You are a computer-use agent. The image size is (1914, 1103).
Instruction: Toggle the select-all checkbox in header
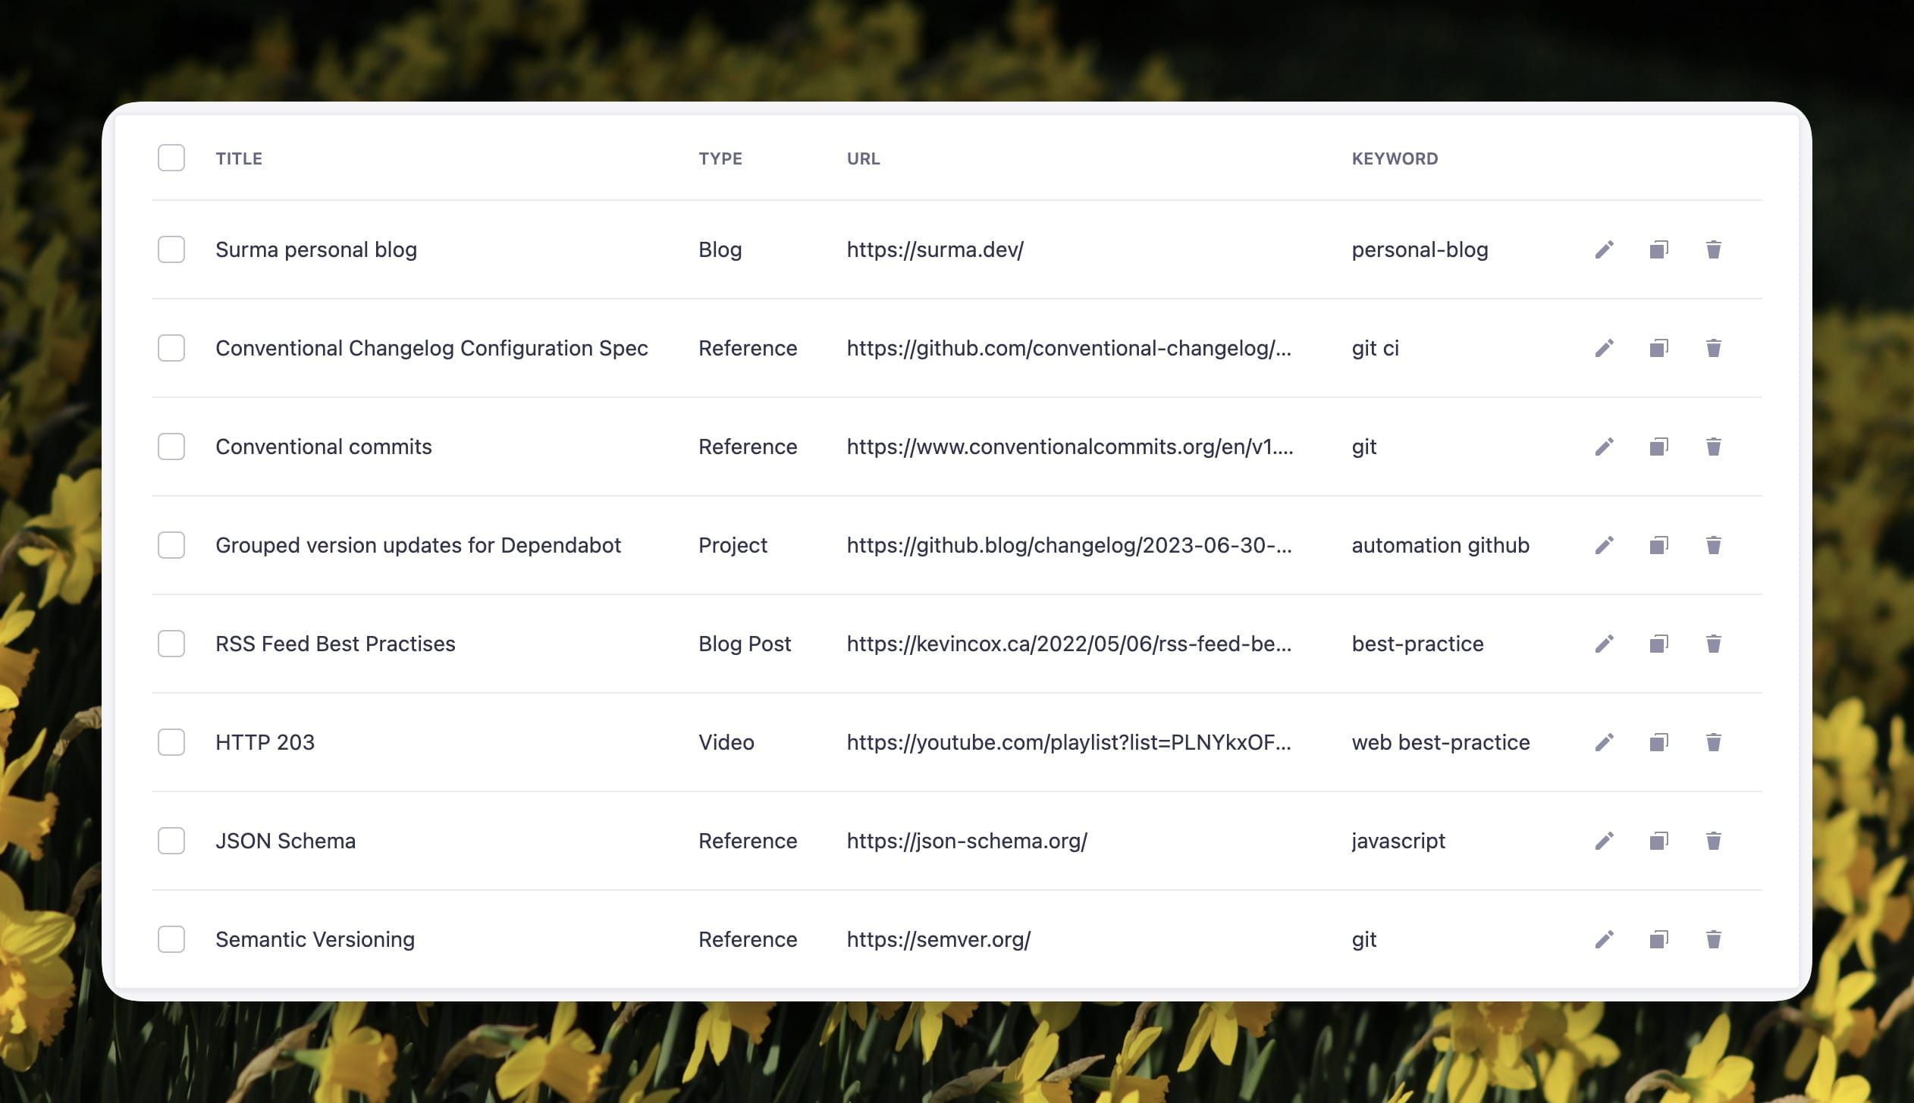[171, 158]
